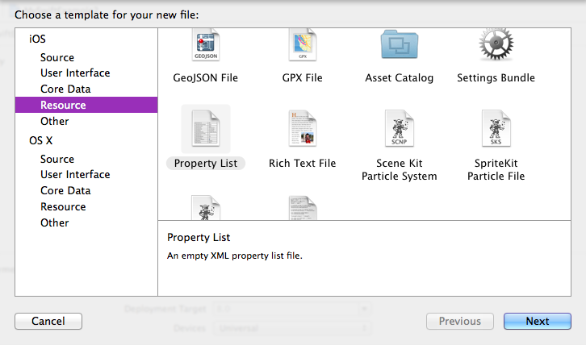Viewport: 586px width, 345px height.
Task: Select the Settings Bundle gear icon
Action: click(x=496, y=45)
